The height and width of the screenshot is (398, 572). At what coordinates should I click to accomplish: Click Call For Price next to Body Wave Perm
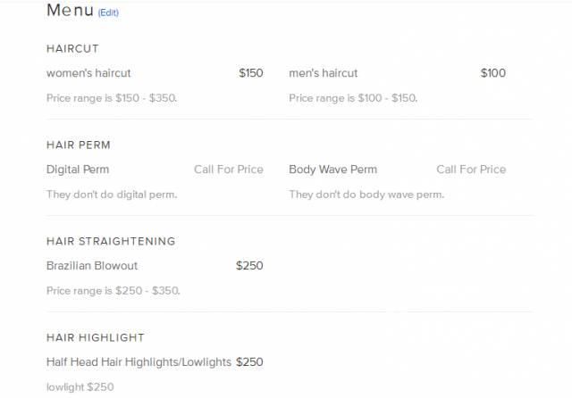click(471, 170)
